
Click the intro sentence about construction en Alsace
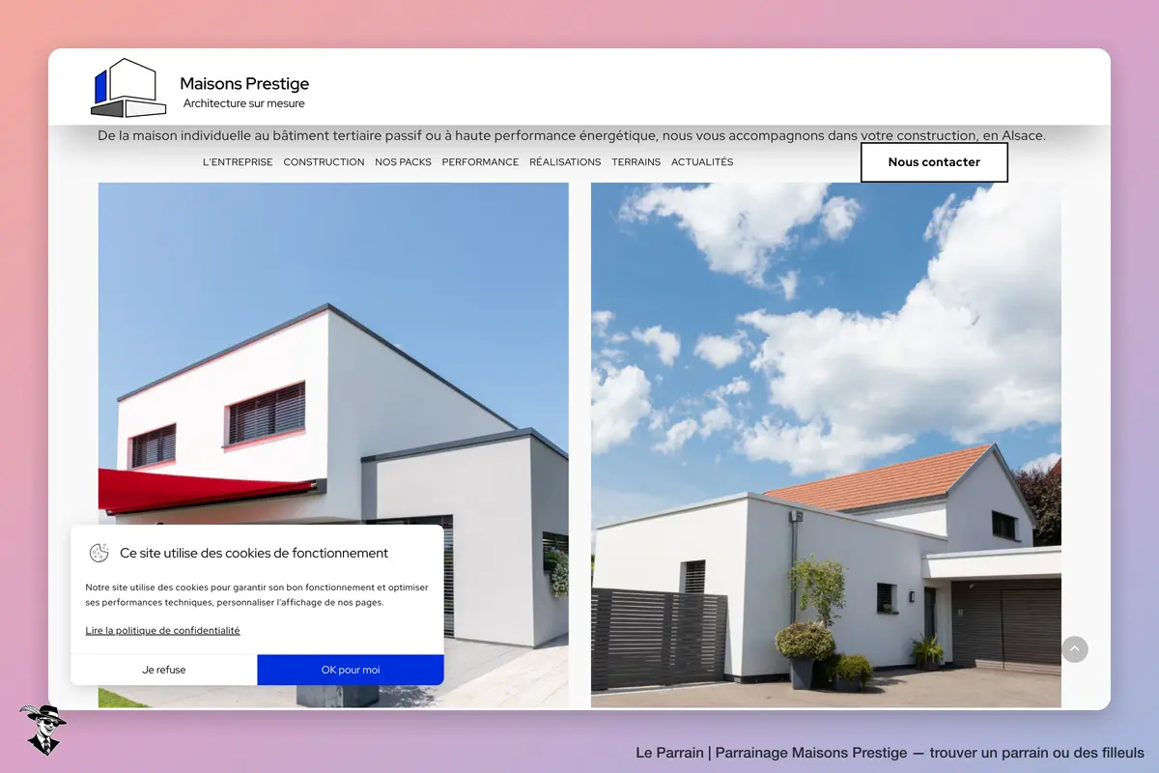pos(572,136)
